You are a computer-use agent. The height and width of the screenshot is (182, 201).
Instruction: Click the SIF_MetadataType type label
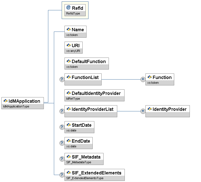click(x=79, y=162)
